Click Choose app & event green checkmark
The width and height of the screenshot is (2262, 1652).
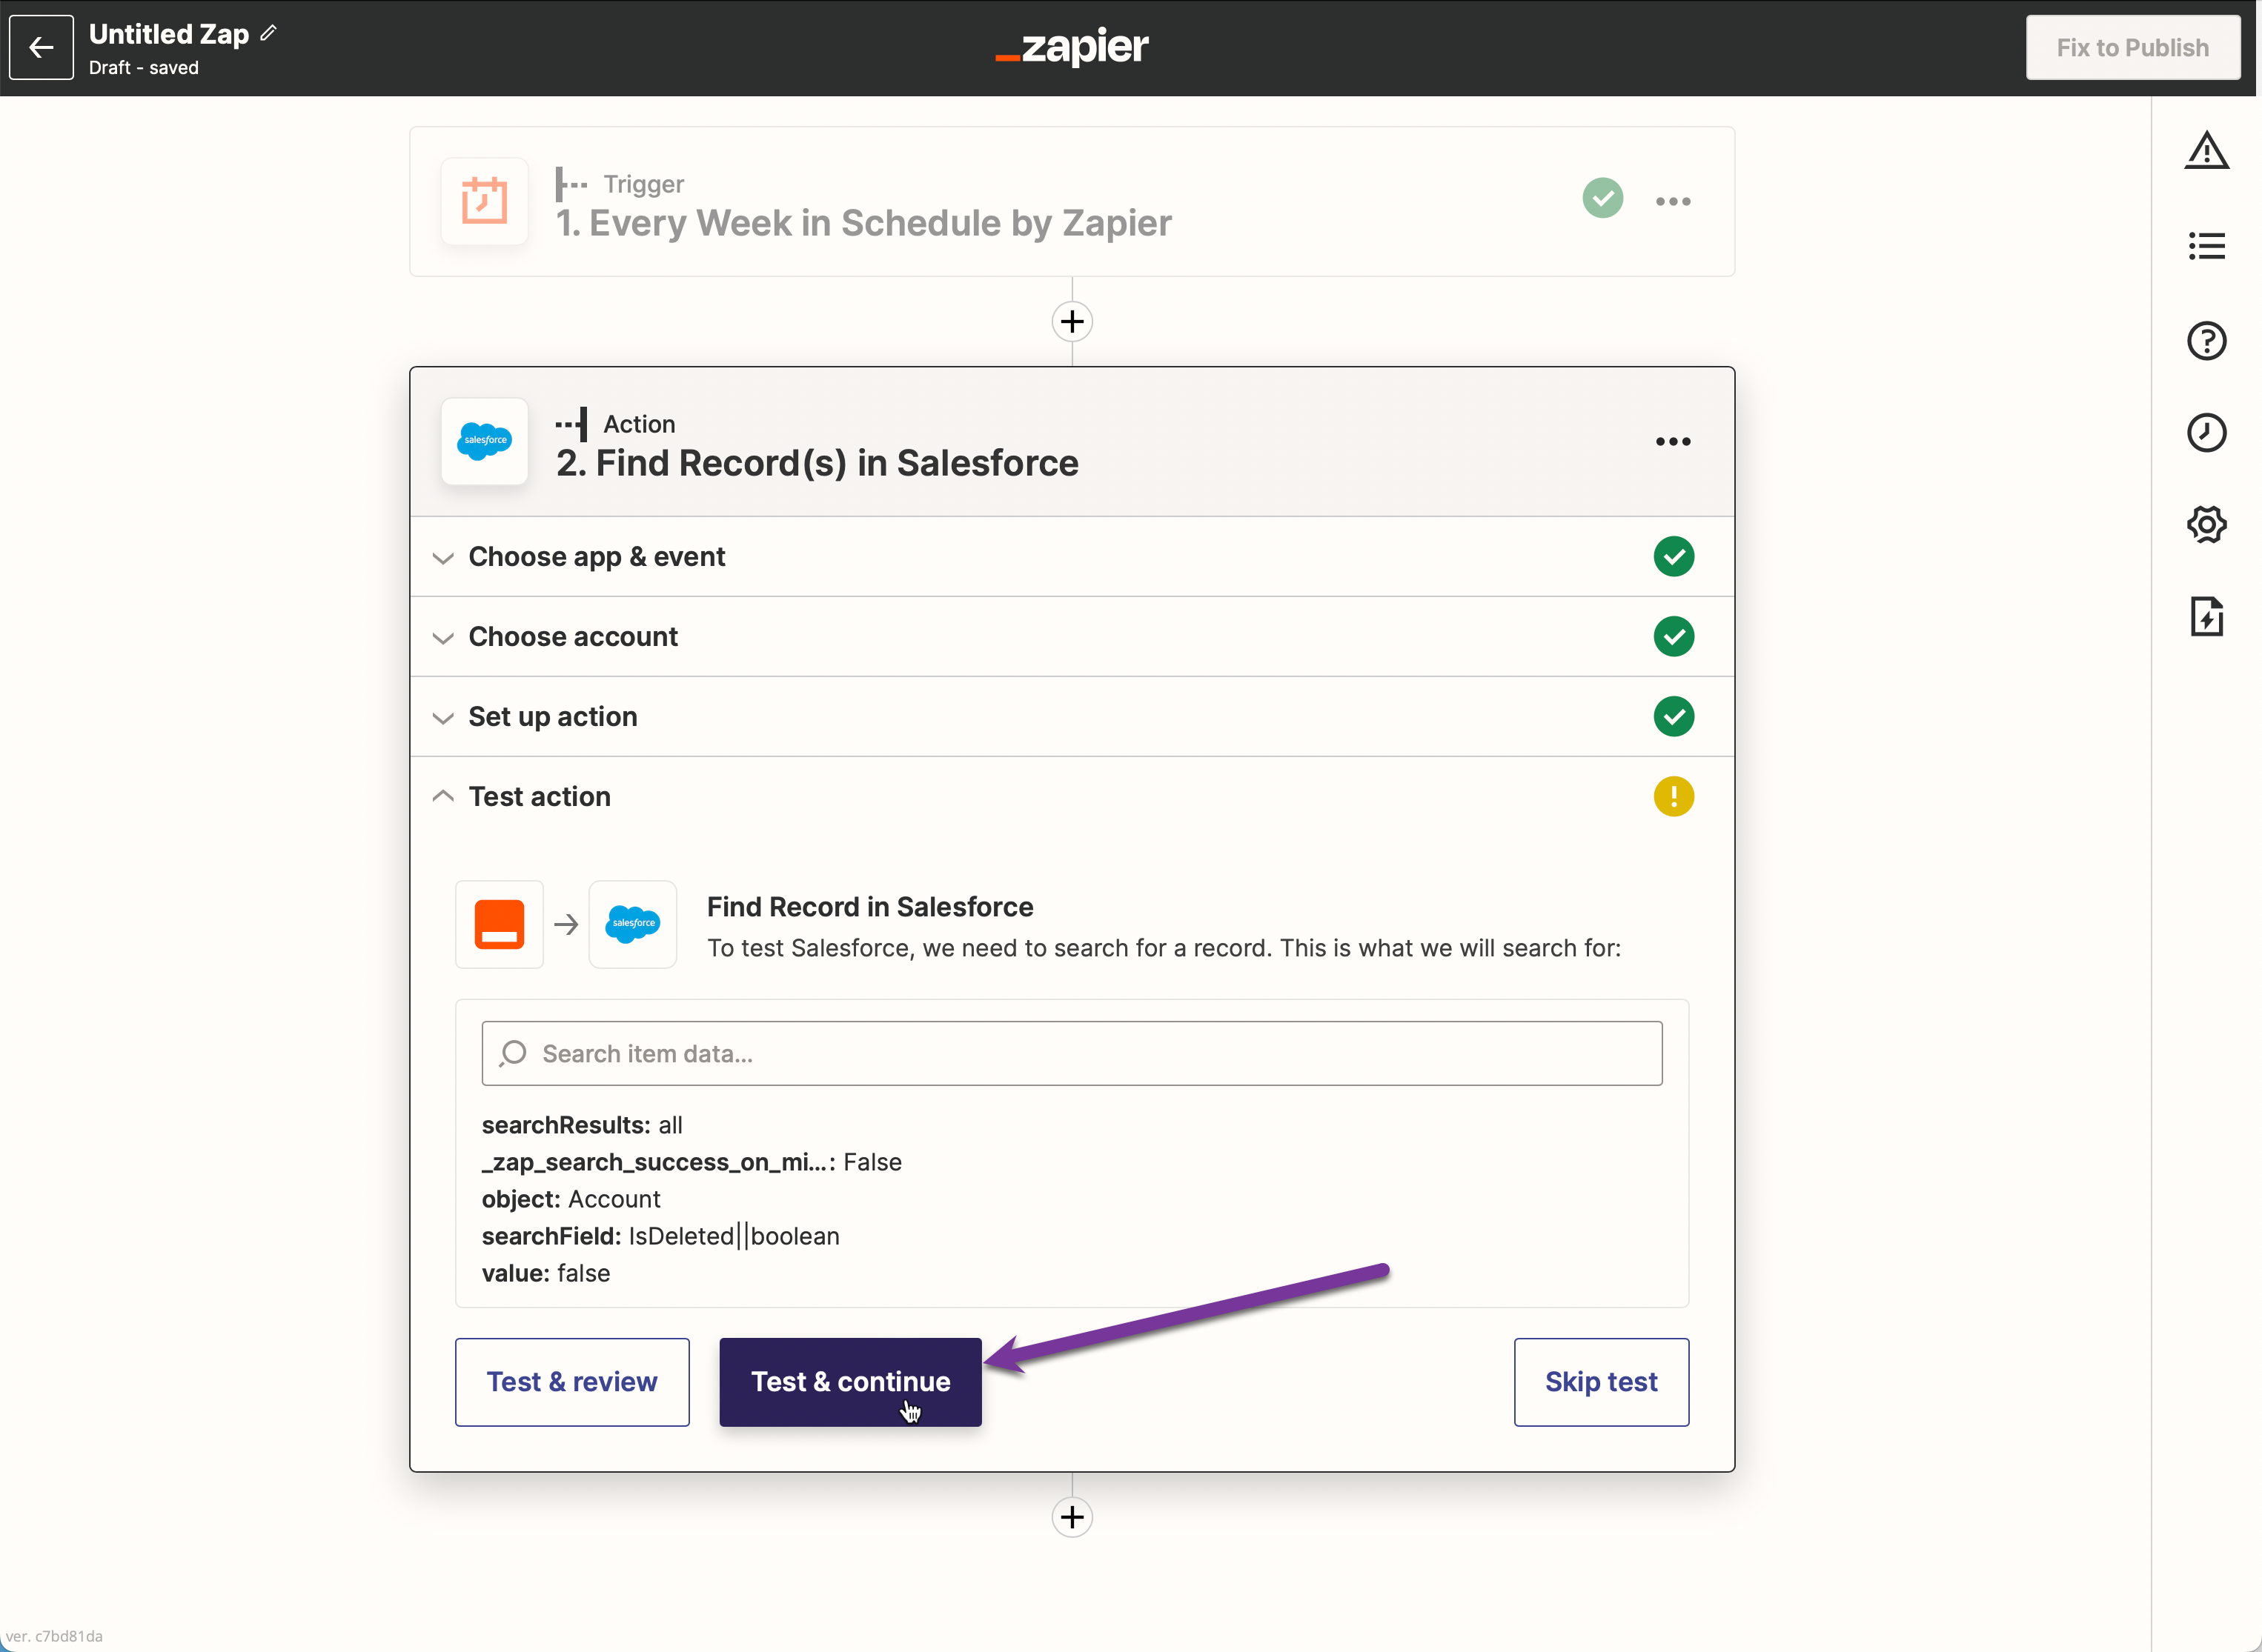coord(1674,556)
